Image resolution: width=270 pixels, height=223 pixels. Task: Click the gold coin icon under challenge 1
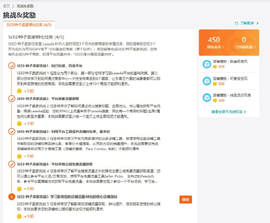19,91
